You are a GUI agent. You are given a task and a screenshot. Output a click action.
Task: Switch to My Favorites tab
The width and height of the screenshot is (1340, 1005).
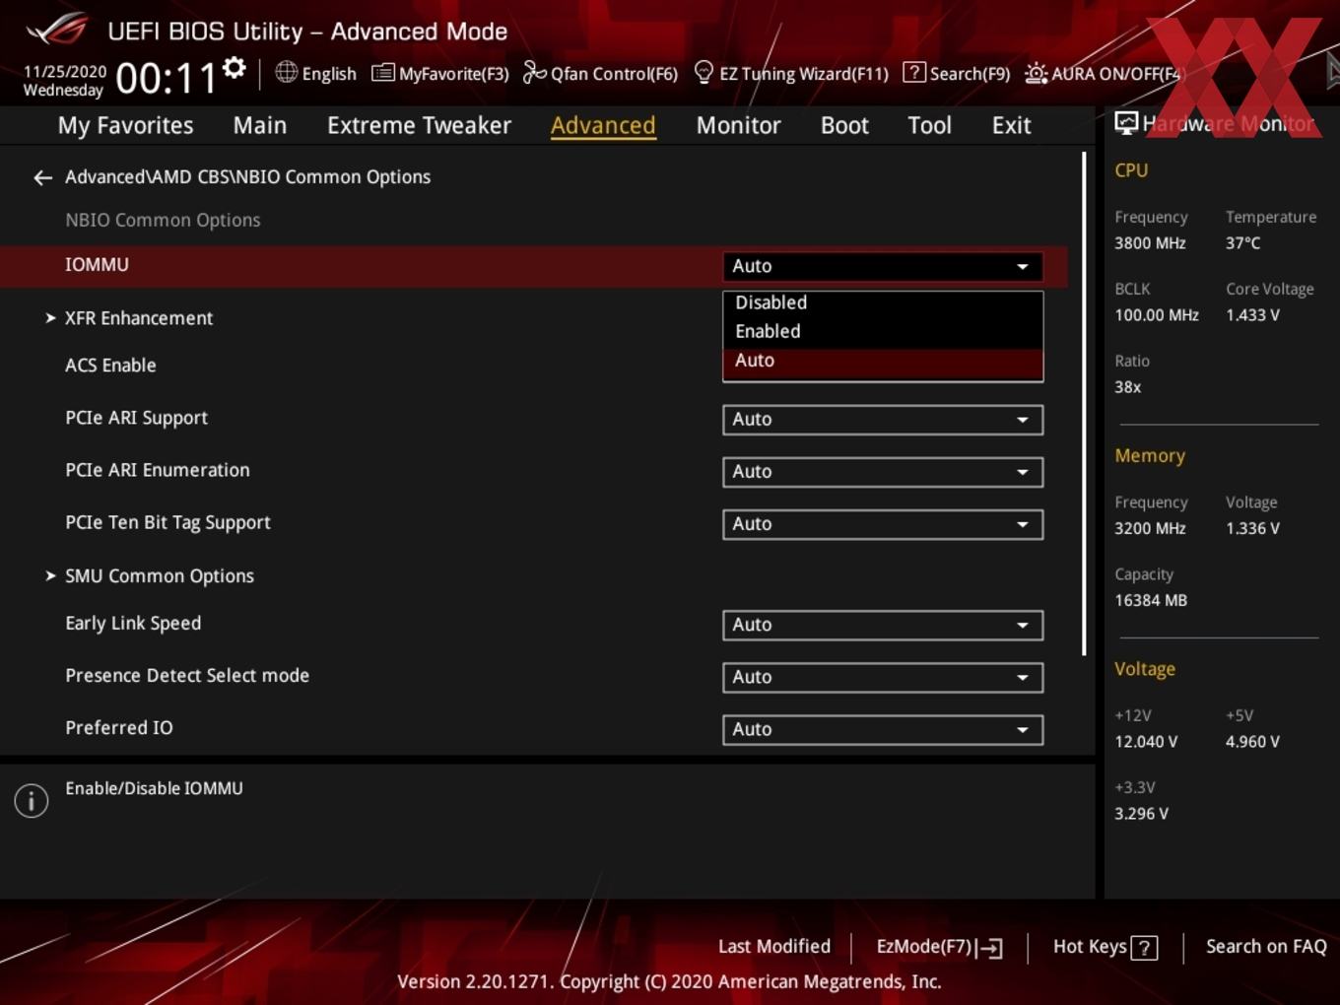pyautogui.click(x=125, y=126)
